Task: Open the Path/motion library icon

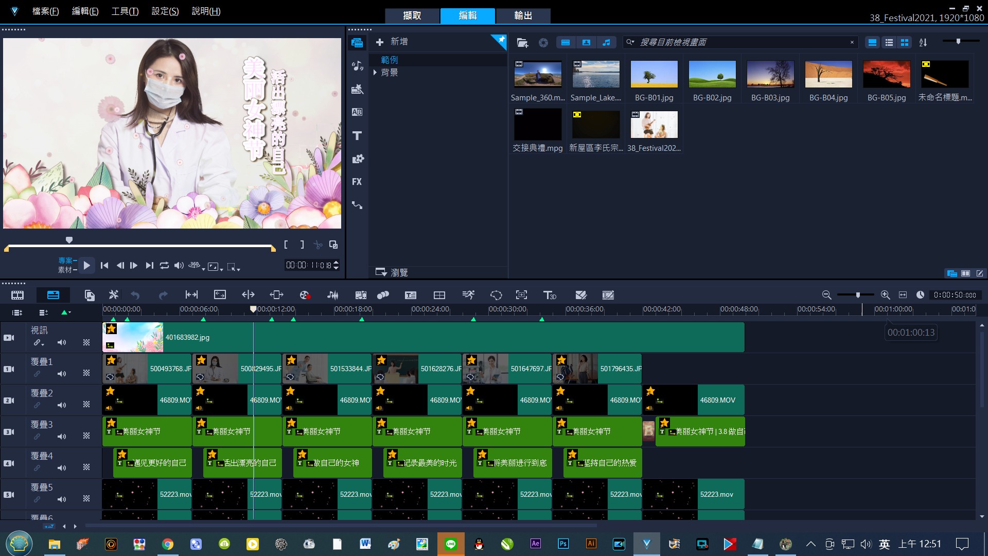Action: 357,205
